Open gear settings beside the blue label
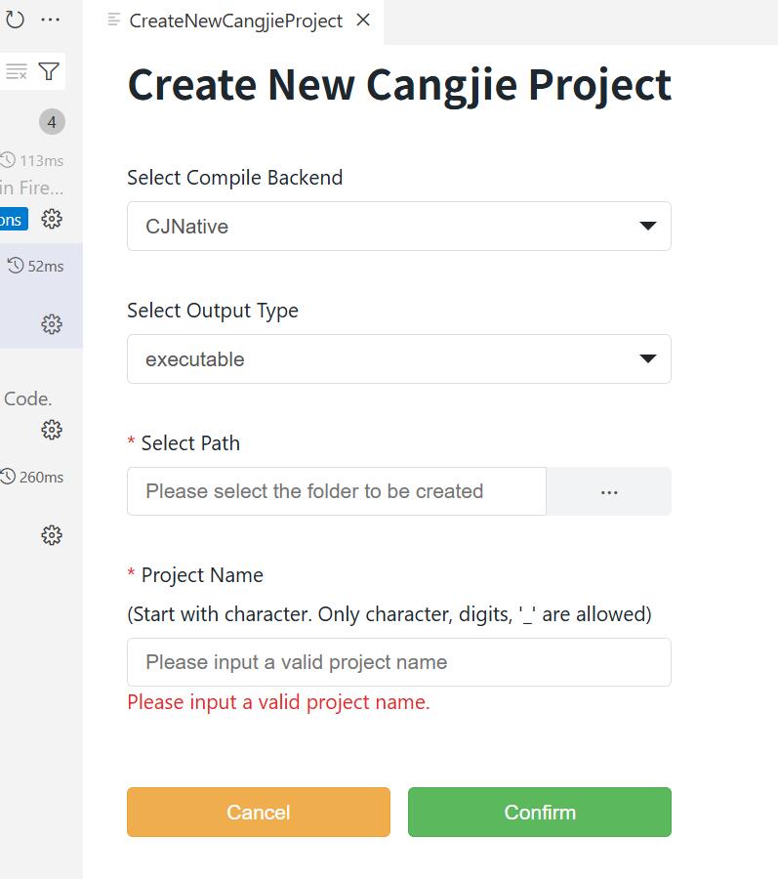 (x=52, y=219)
